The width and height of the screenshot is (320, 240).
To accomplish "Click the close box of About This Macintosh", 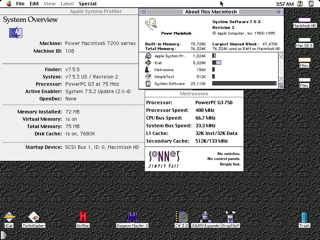I will (144, 12).
